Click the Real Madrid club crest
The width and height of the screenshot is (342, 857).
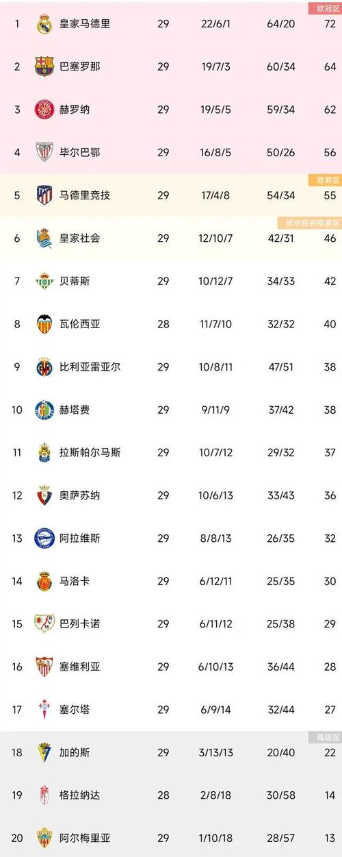[44, 24]
